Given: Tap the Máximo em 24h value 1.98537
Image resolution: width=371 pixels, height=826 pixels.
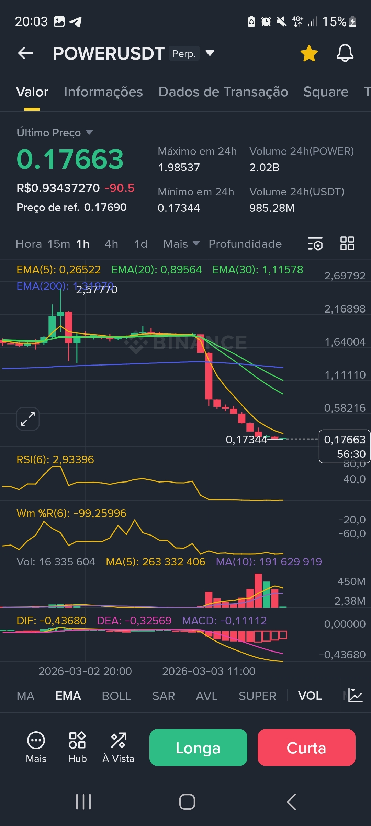Looking at the screenshot, I should (179, 167).
